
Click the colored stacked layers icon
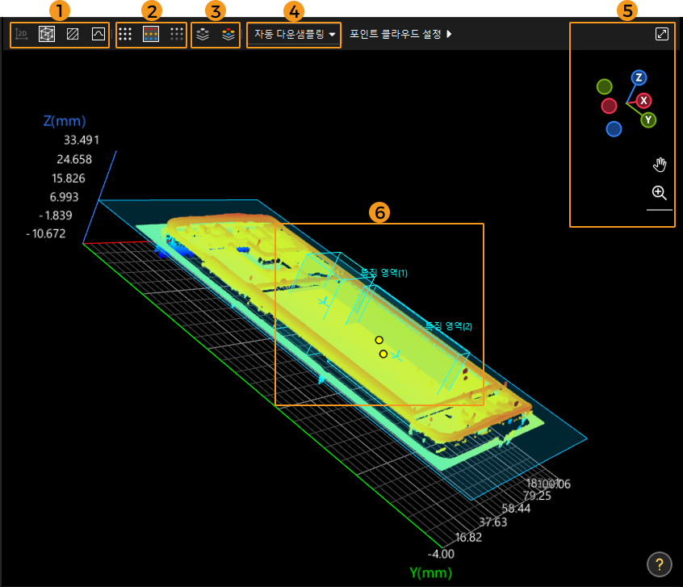point(229,35)
